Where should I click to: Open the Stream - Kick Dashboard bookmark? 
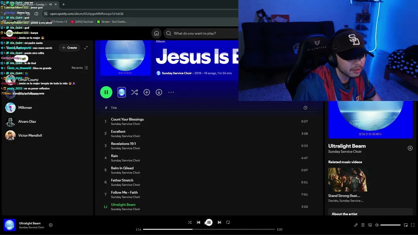[x=112, y=22]
